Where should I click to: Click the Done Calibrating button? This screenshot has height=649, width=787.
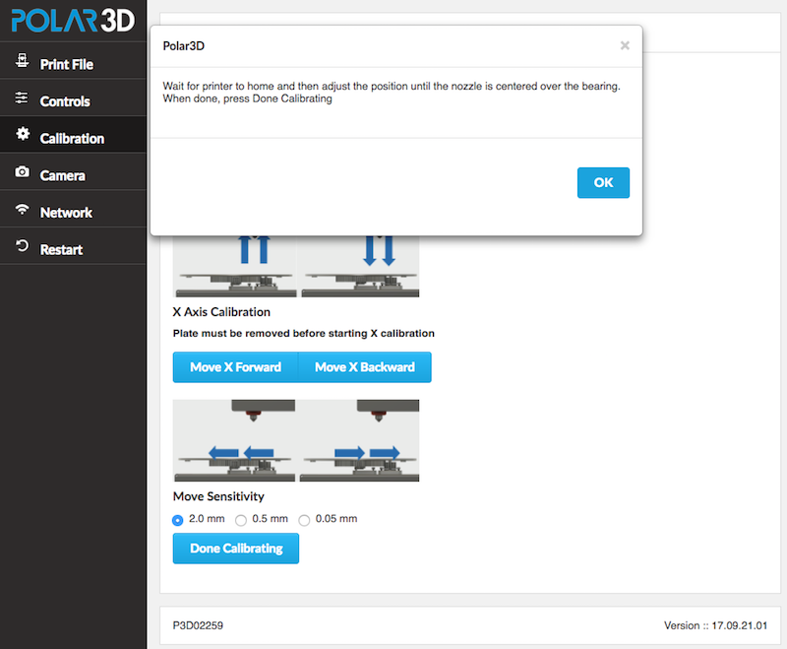click(236, 549)
